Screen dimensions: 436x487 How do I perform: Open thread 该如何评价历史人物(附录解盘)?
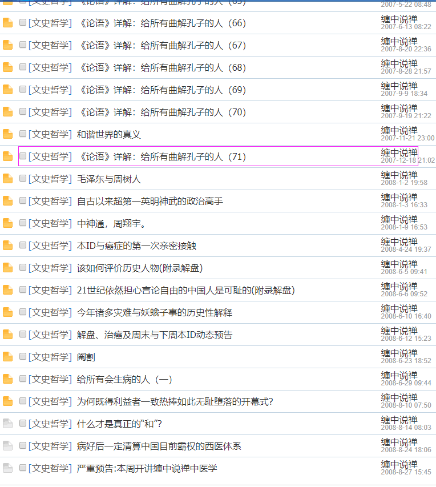[x=140, y=268]
